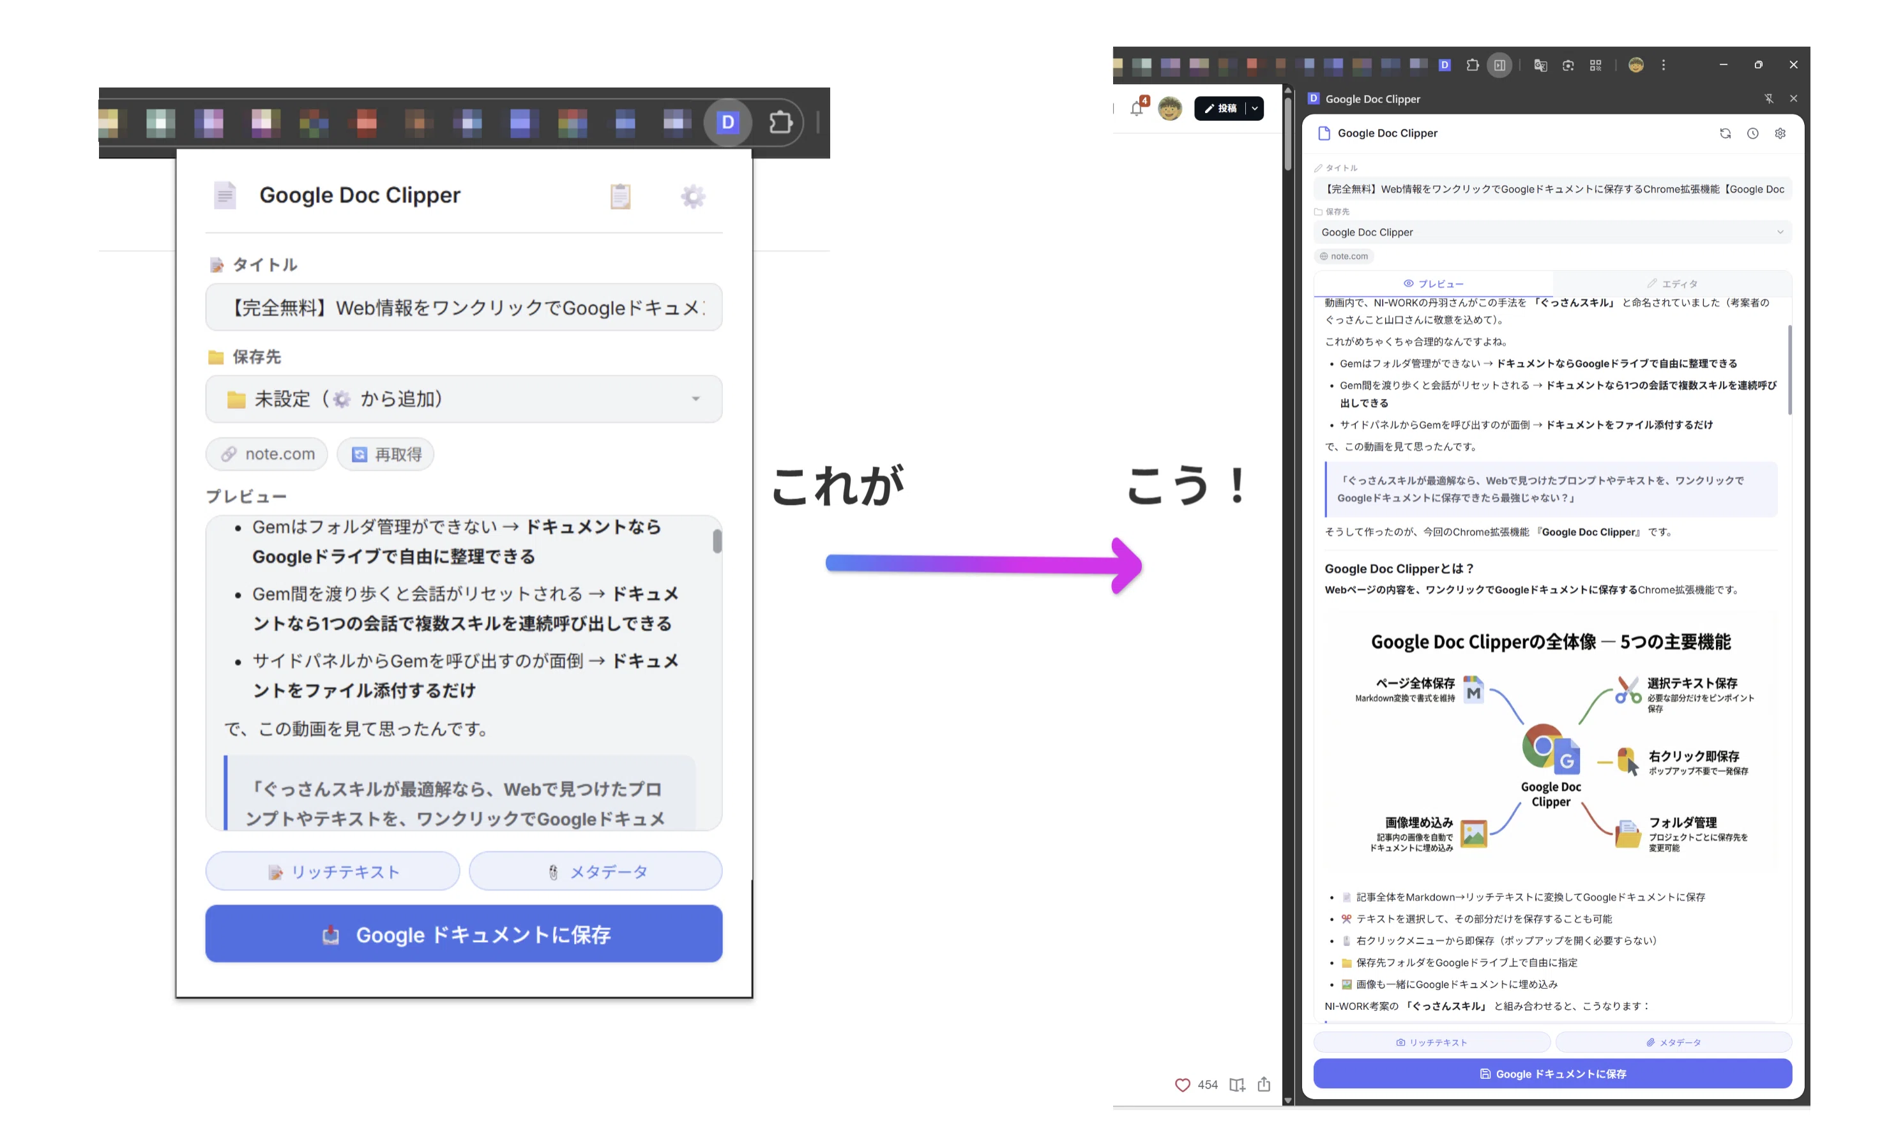Select メタデータ in the side panel
The height and width of the screenshot is (1142, 1889).
pyautogui.click(x=1674, y=1042)
